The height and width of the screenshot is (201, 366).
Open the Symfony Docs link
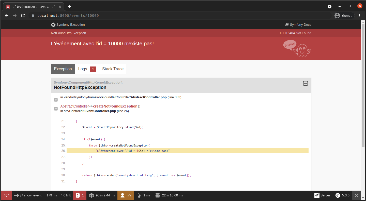[x=298, y=25]
